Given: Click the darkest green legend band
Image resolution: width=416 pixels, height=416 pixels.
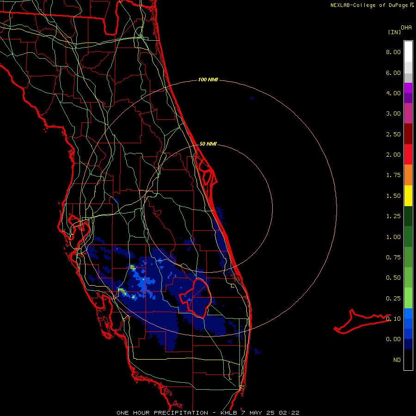Looking at the screenshot, I should [408, 216].
